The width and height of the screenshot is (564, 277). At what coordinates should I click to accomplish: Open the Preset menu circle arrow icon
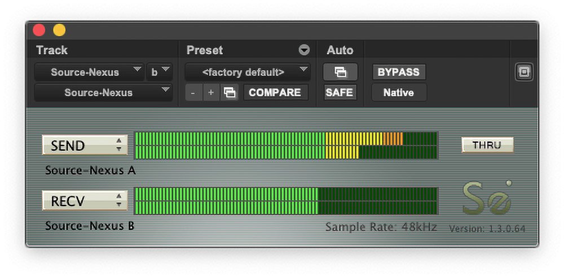click(x=305, y=50)
